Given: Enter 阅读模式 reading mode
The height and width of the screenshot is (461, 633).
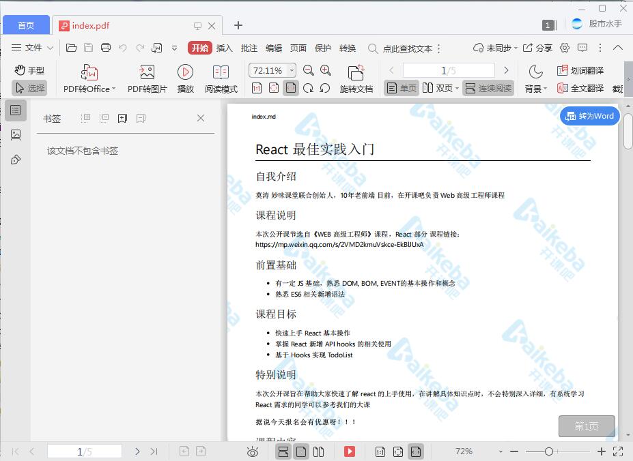Looking at the screenshot, I should pos(221,76).
